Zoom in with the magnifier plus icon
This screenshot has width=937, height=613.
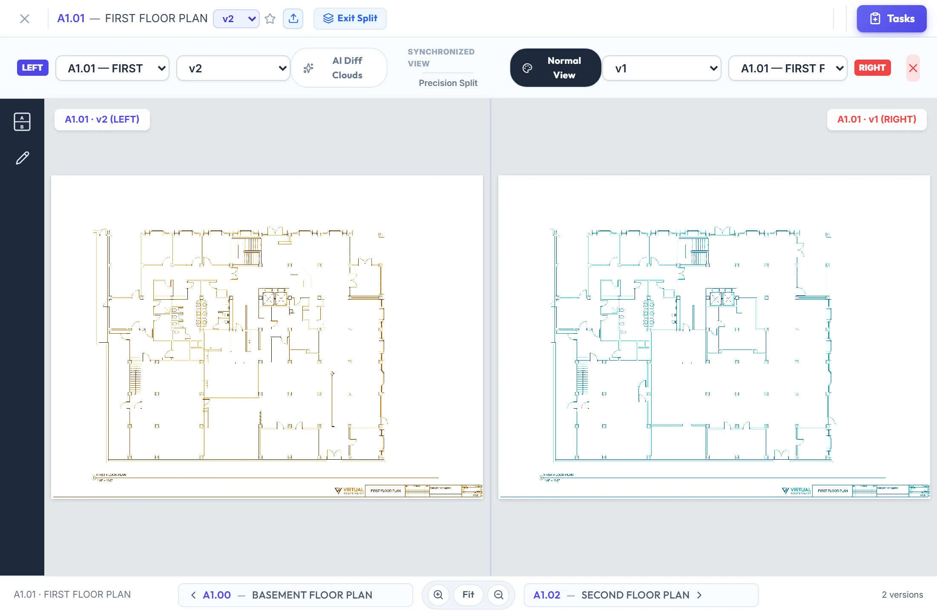(x=438, y=595)
